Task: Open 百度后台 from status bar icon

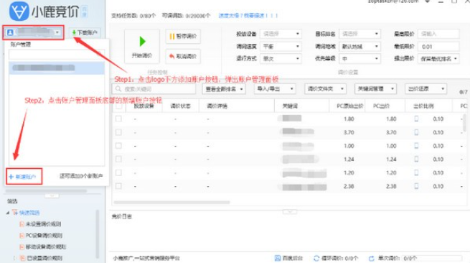Action: coord(278,258)
